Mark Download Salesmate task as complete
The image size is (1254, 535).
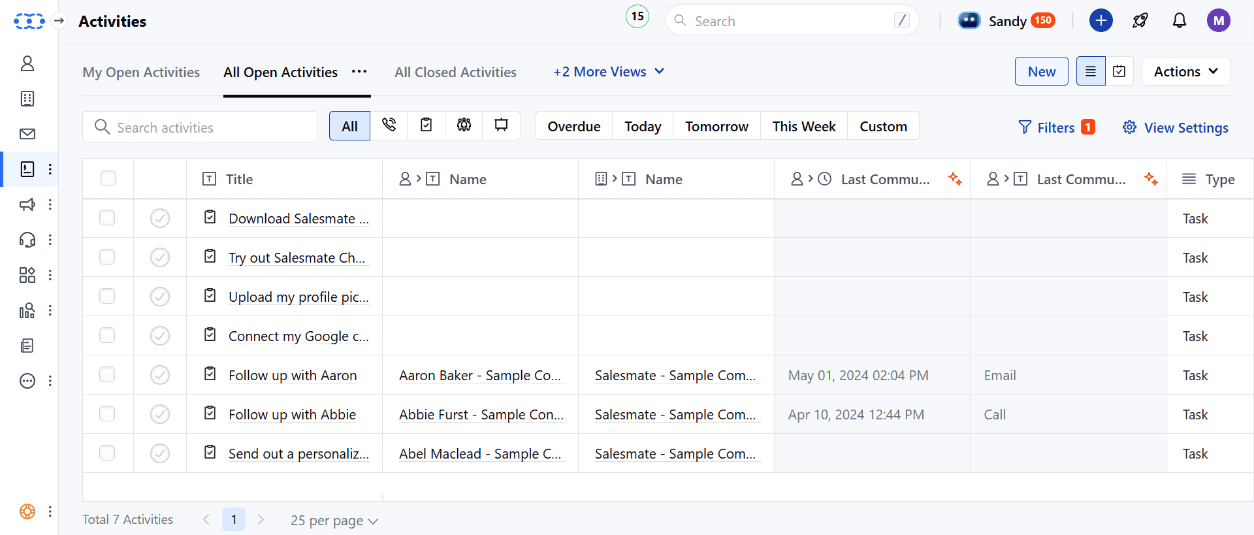[160, 218]
